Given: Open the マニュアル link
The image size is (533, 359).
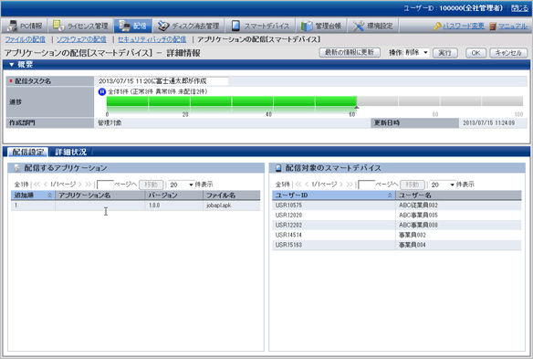Looking at the screenshot, I should (x=513, y=26).
